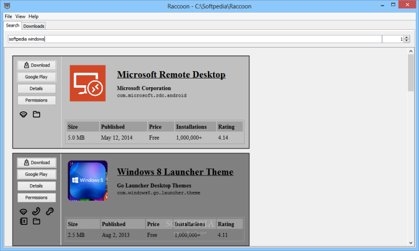Viewport: 419px width, 251px height.
Task: Download Microsoft Remote Desktop
Action: (x=37, y=65)
